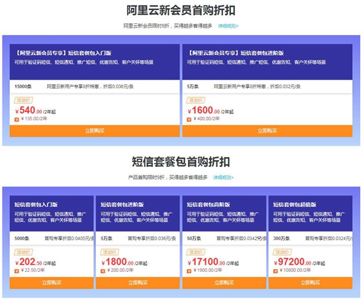
Task: Click the 活动价 tag above the ¥540.00 price
Action: click(23, 100)
